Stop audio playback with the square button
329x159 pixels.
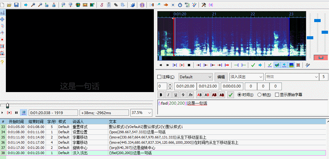[x=189, y=65]
